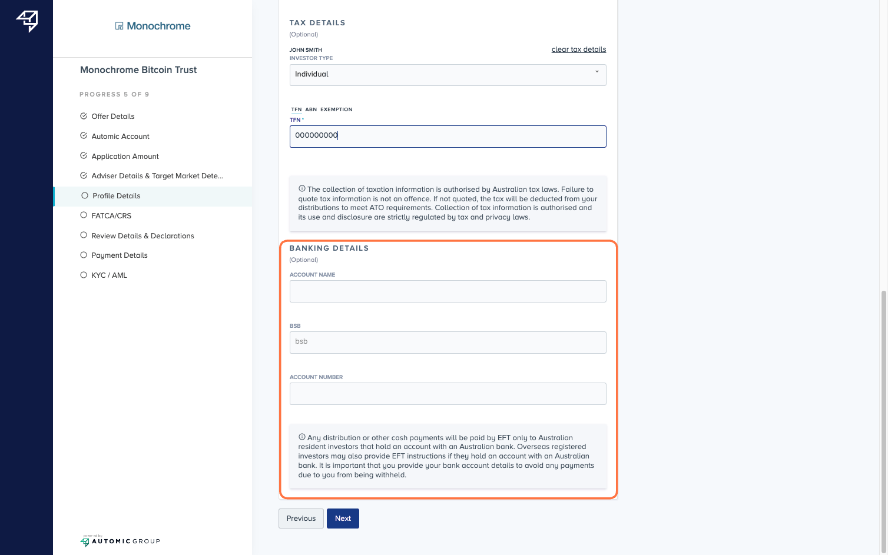Focus the Account Number field
The width and height of the screenshot is (888, 555).
448,394
